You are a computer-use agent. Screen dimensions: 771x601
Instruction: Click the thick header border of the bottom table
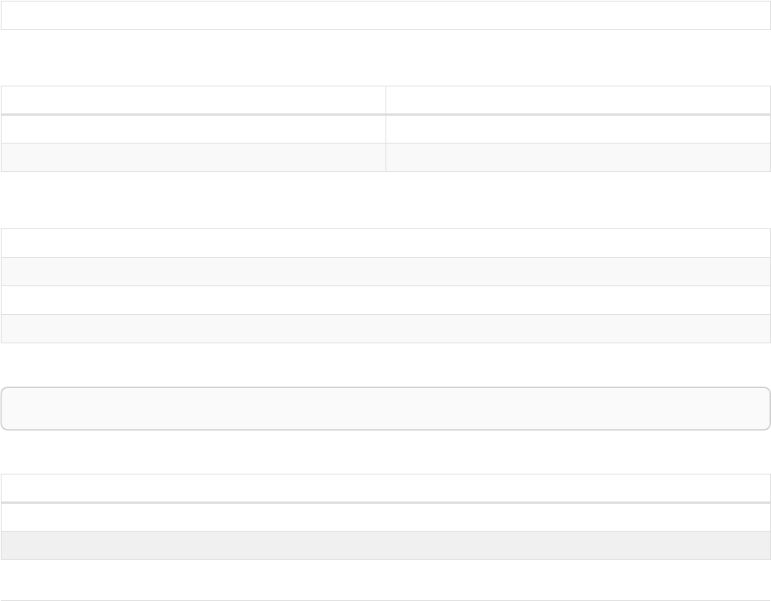click(x=385, y=502)
